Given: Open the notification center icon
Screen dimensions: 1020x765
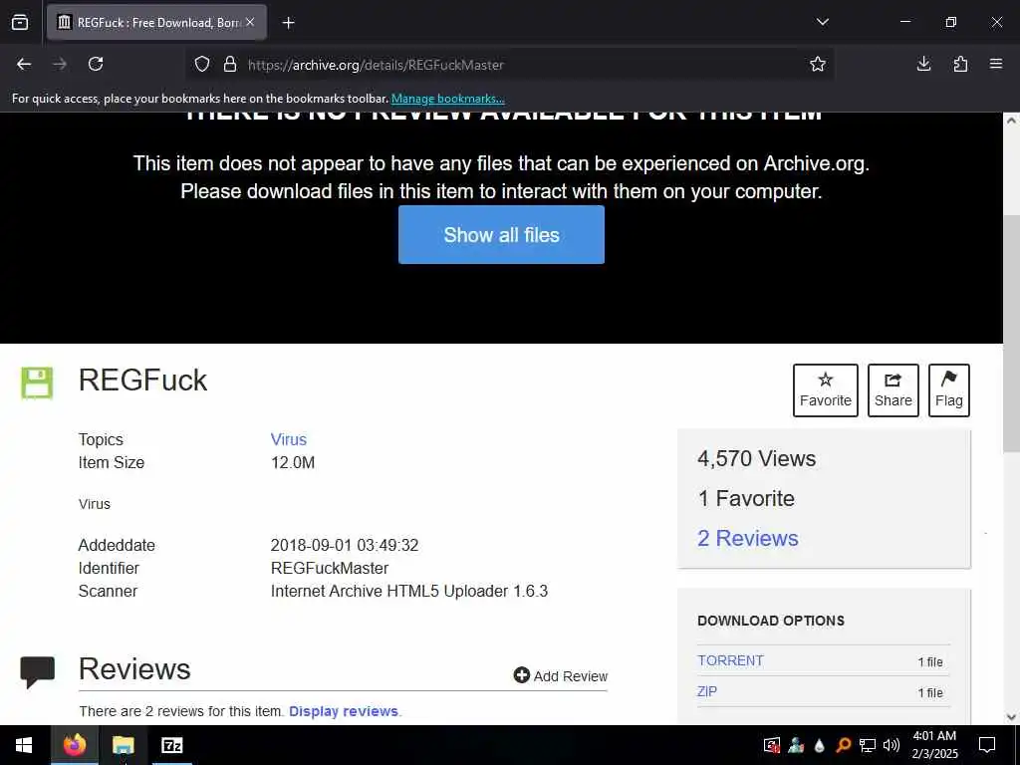Looking at the screenshot, I should click(x=987, y=745).
